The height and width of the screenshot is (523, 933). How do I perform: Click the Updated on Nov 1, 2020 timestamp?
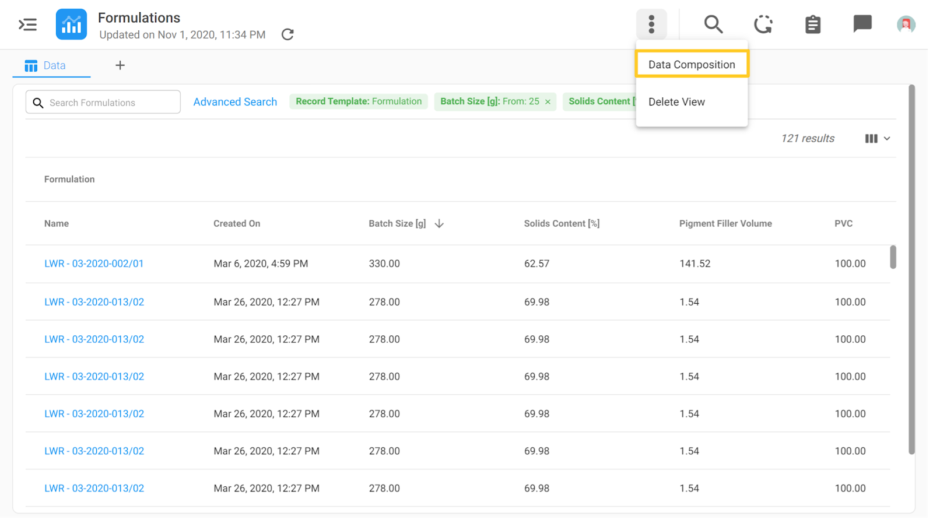182,34
